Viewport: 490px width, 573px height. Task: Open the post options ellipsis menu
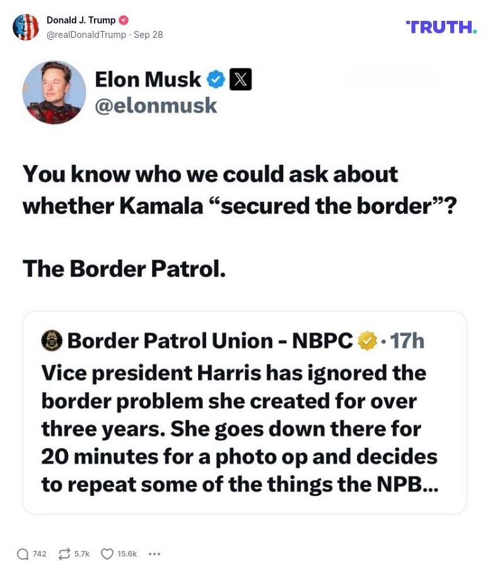tap(155, 553)
